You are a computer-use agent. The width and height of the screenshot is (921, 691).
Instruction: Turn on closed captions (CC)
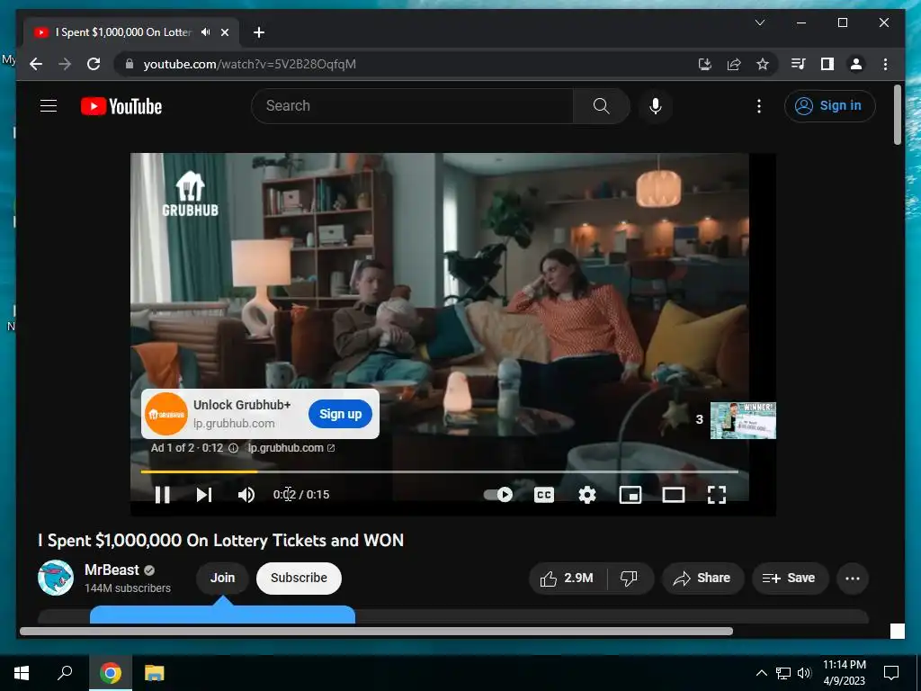click(544, 495)
